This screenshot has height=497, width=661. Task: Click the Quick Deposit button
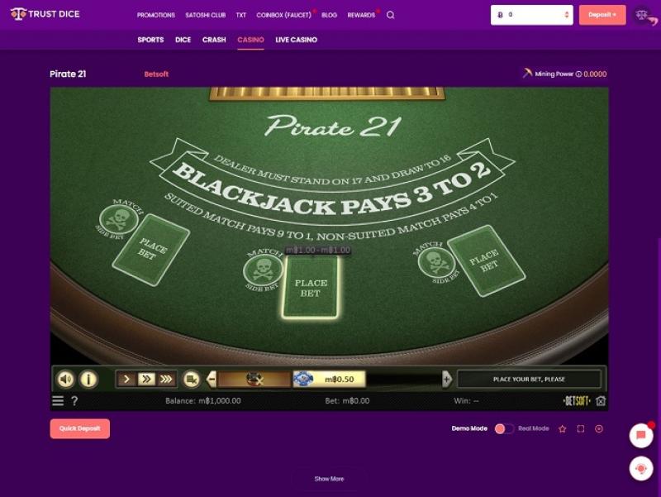point(79,428)
